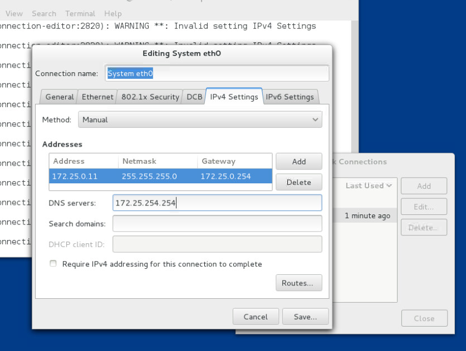Click the DHCP client ID field
Viewport: 466px width, 351px height.
click(217, 244)
